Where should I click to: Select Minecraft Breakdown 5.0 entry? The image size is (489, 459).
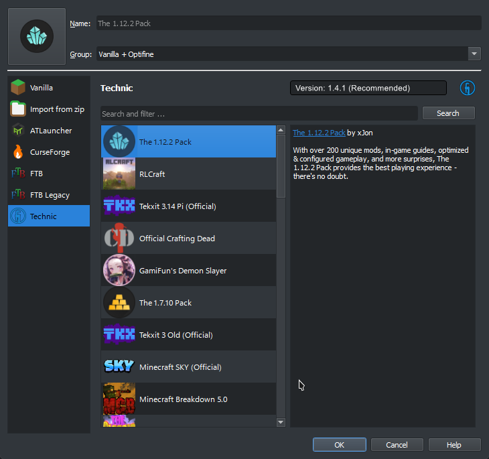pyautogui.click(x=188, y=399)
